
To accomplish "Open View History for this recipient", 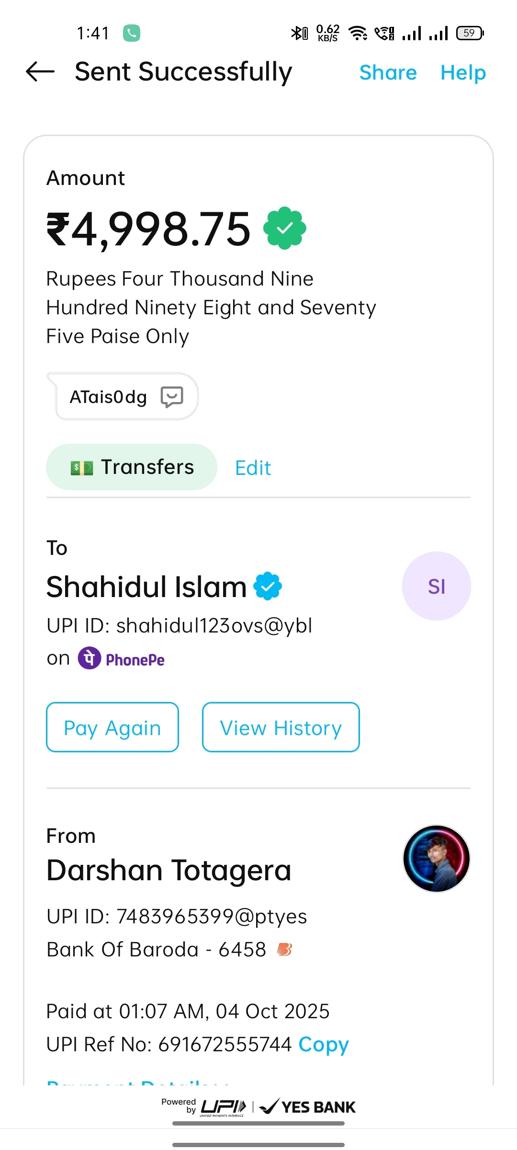I will point(281,727).
